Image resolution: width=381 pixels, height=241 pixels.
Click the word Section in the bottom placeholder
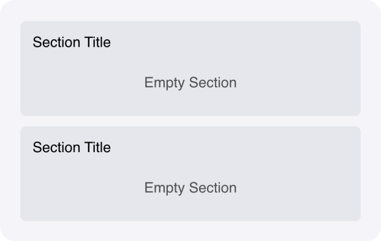213,188
